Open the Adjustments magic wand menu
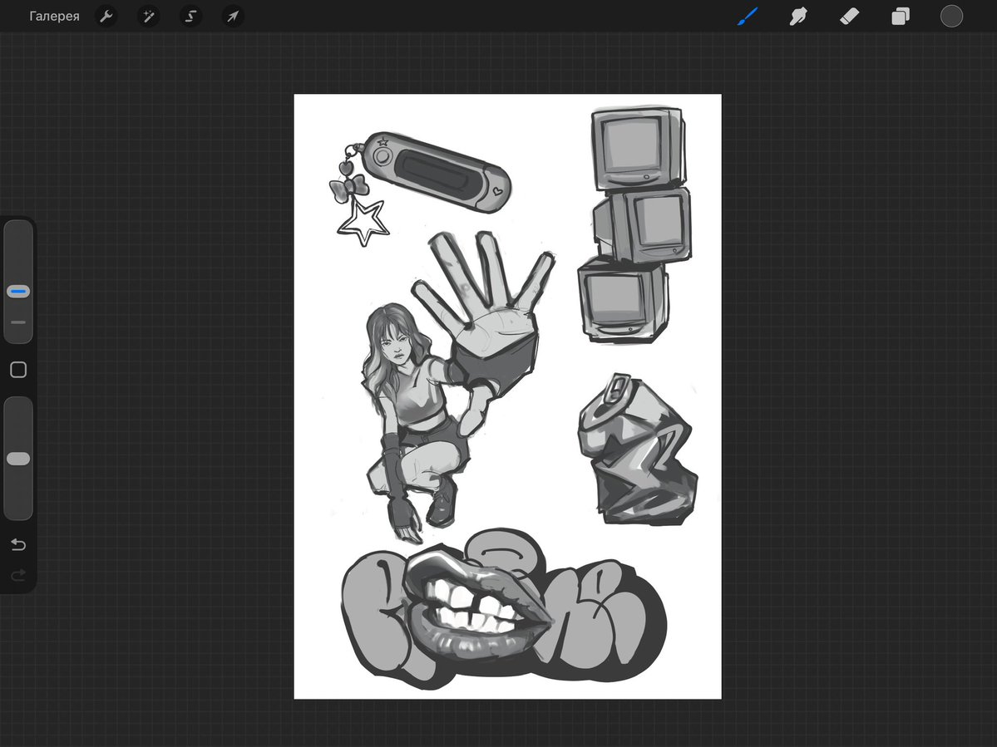997x747 pixels. click(x=149, y=17)
